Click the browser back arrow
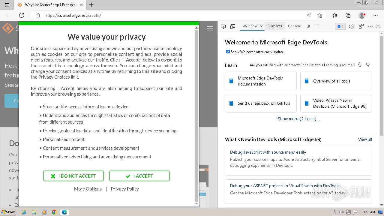This screenshot has width=384, height=216. (8, 15)
